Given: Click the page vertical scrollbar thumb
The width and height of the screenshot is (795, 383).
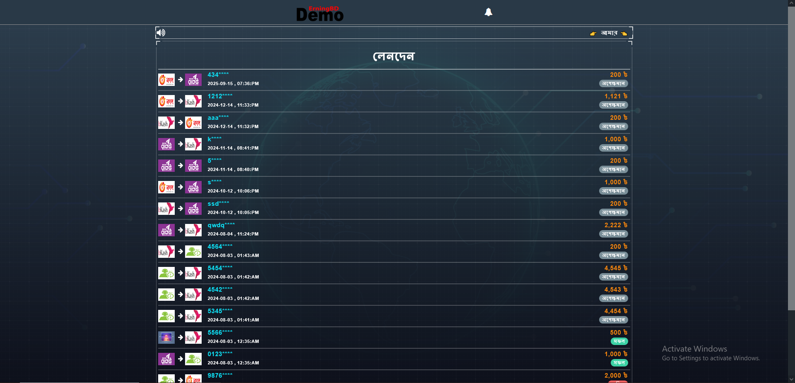Looking at the screenshot, I should pos(791,157).
